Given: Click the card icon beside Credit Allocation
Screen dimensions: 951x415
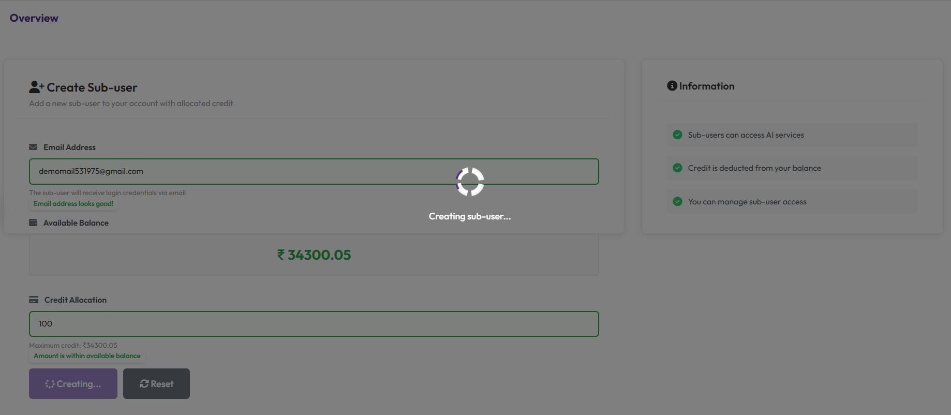Looking at the screenshot, I should (34, 300).
